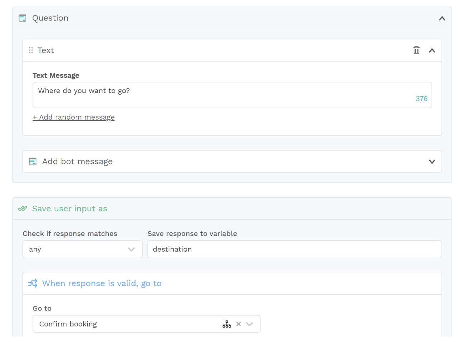464x337 pixels.
Task: Click the drag handle beside Text
Action: tap(31, 50)
